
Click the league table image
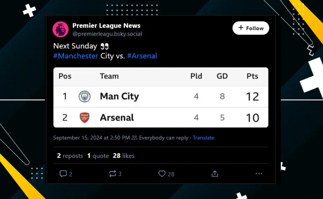(x=161, y=97)
